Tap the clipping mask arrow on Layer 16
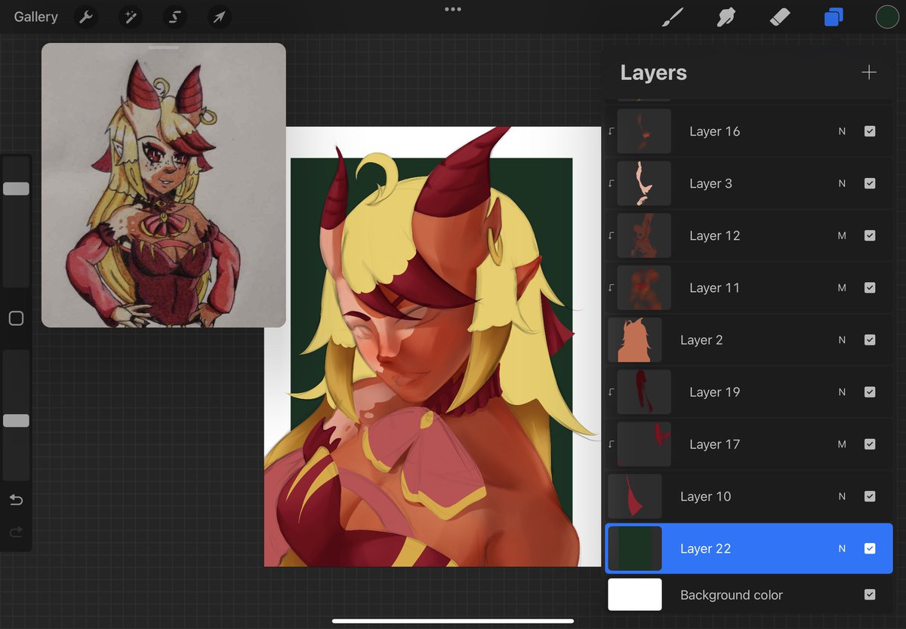 pos(611,131)
